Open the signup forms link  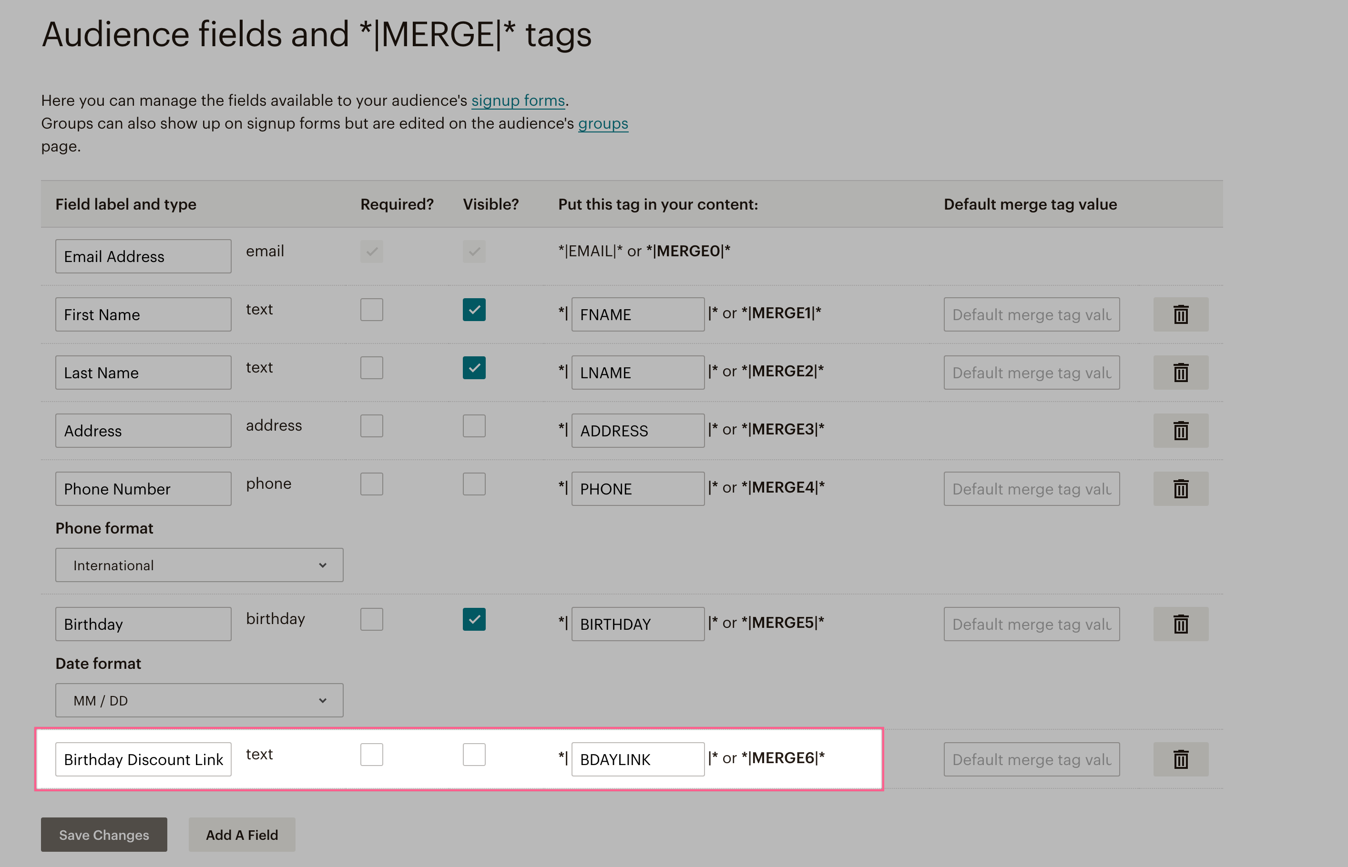click(518, 100)
